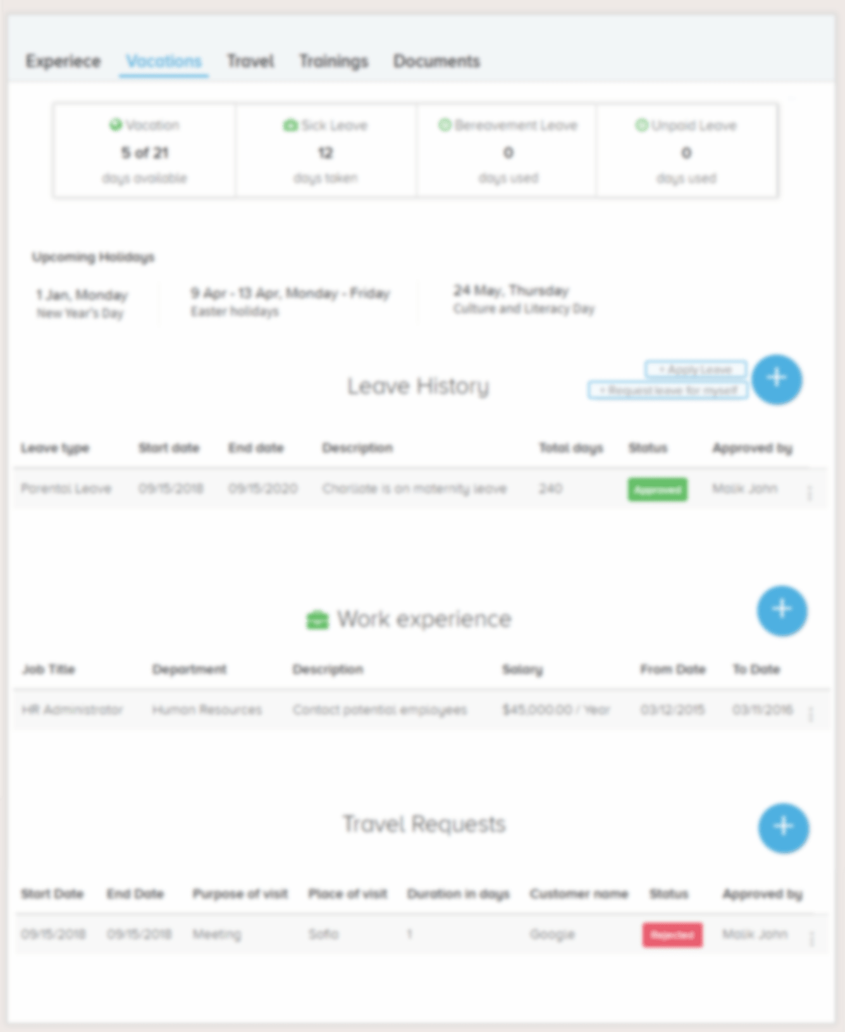This screenshot has width=845, height=1032.
Task: Click the Travel Requests heading
Action: tap(424, 824)
